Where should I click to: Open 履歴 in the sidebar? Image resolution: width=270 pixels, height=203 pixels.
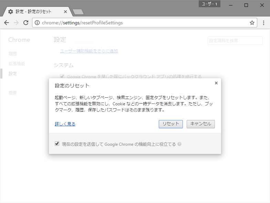[13, 53]
